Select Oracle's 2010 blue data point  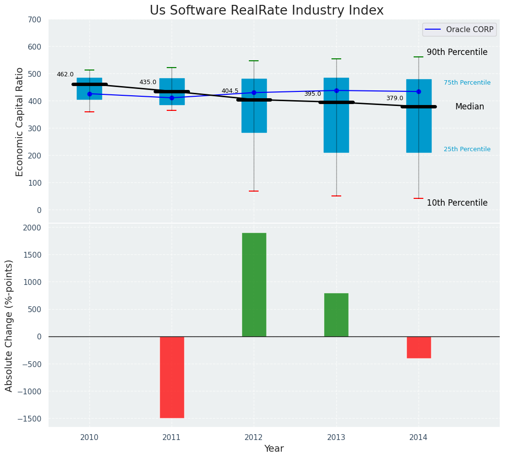89,94
